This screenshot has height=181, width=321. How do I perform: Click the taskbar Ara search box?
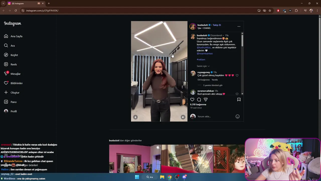coord(150,177)
